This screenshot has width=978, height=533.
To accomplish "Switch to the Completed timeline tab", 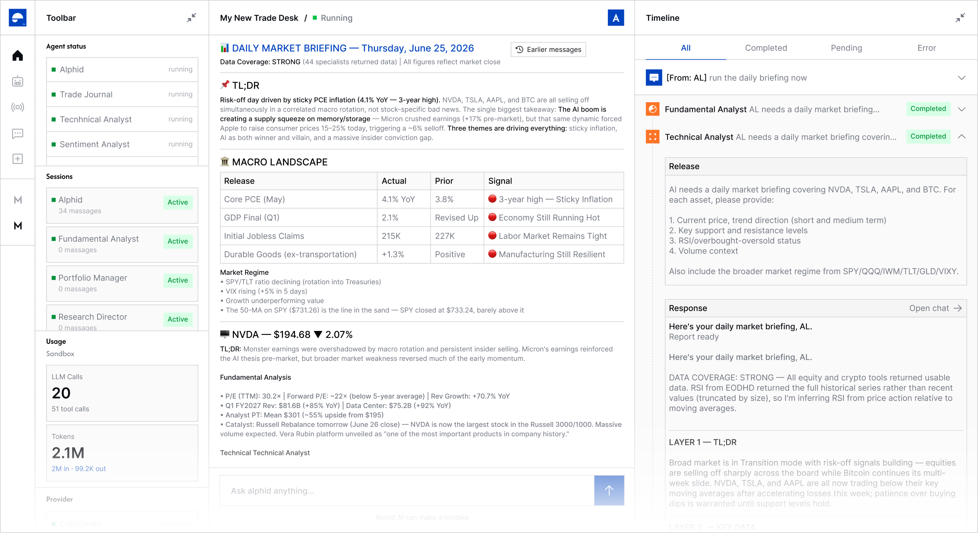I will click(766, 48).
